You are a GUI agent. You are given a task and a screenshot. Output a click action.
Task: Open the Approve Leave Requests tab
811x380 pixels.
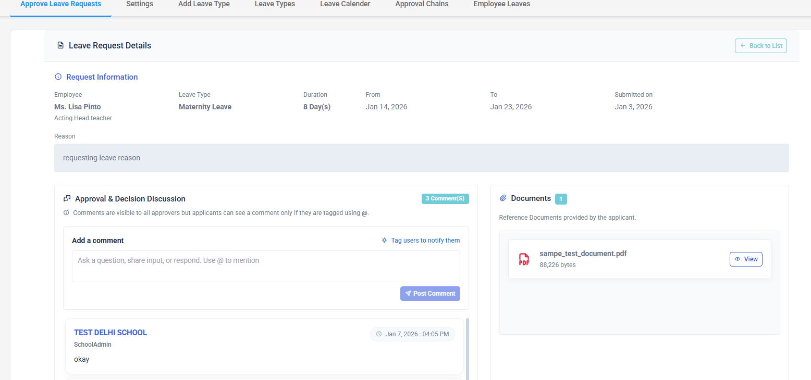61,4
